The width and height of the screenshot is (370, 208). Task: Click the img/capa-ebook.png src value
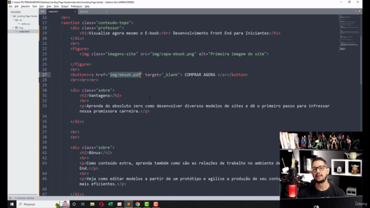click(x=173, y=54)
